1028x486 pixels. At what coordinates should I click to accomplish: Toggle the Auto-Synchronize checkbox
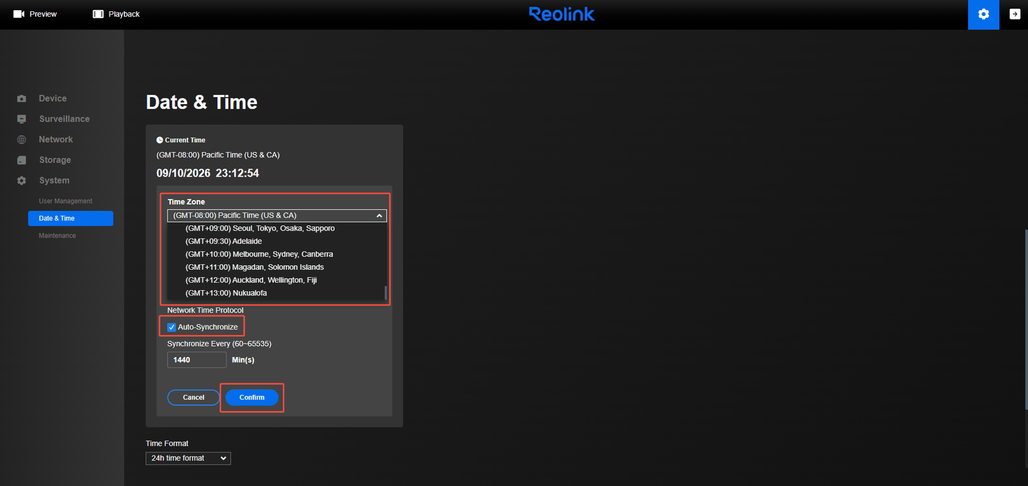171,327
